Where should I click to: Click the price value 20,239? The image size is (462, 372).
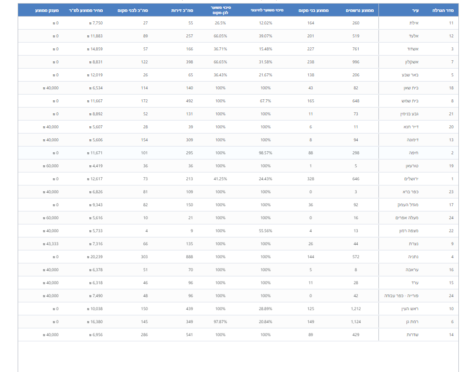coord(95,257)
